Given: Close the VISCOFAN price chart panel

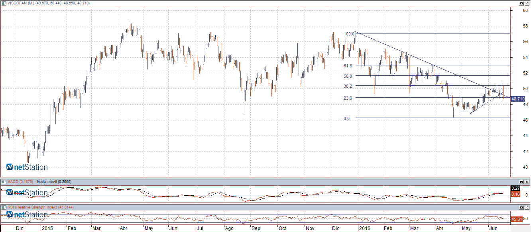Looking at the screenshot, I should point(527,3).
